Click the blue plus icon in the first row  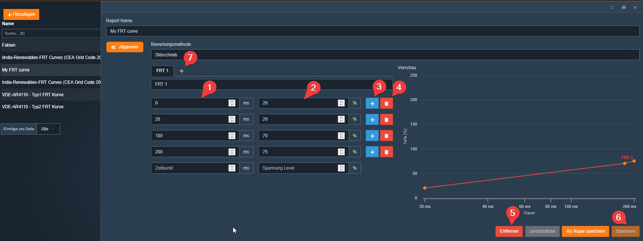point(372,103)
